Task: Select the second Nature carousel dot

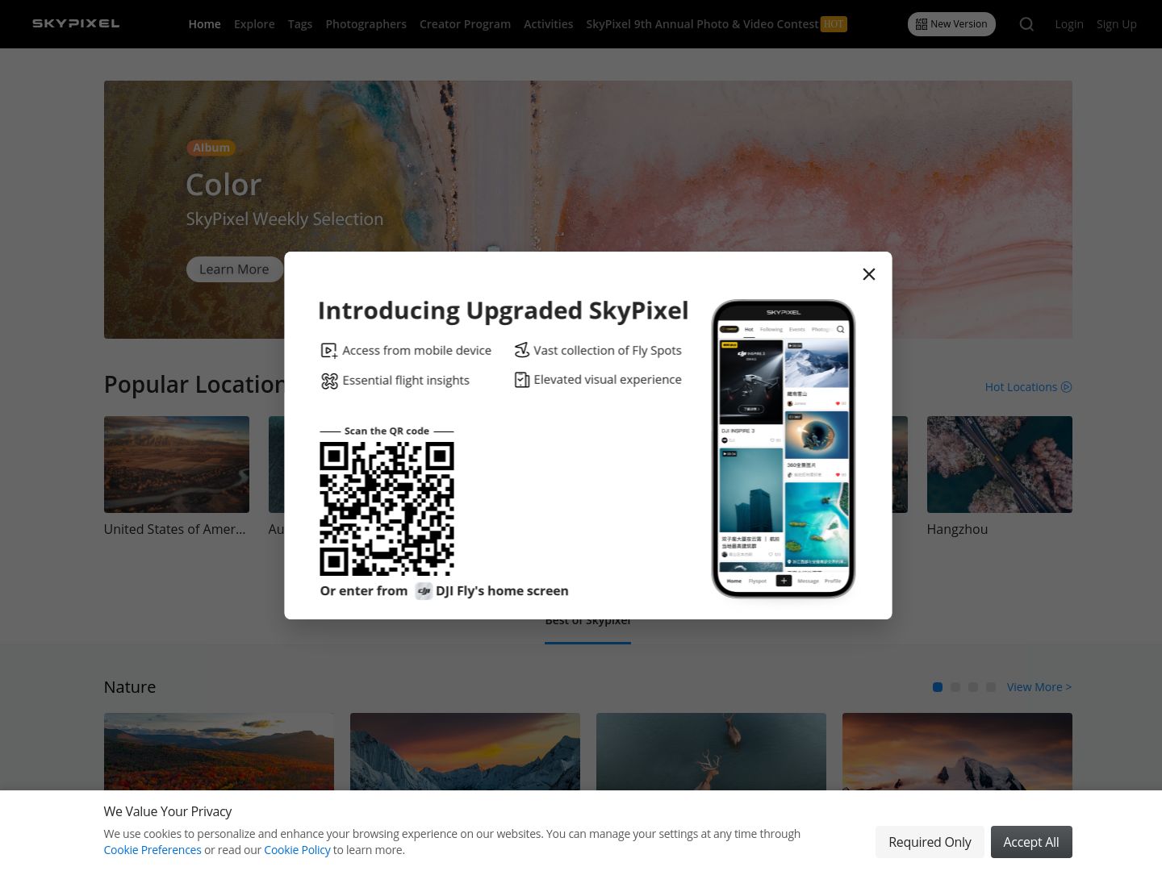Action: coord(955,687)
